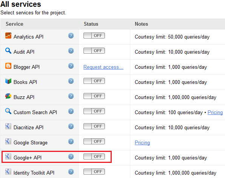Select the Buzz API service name

24,98
